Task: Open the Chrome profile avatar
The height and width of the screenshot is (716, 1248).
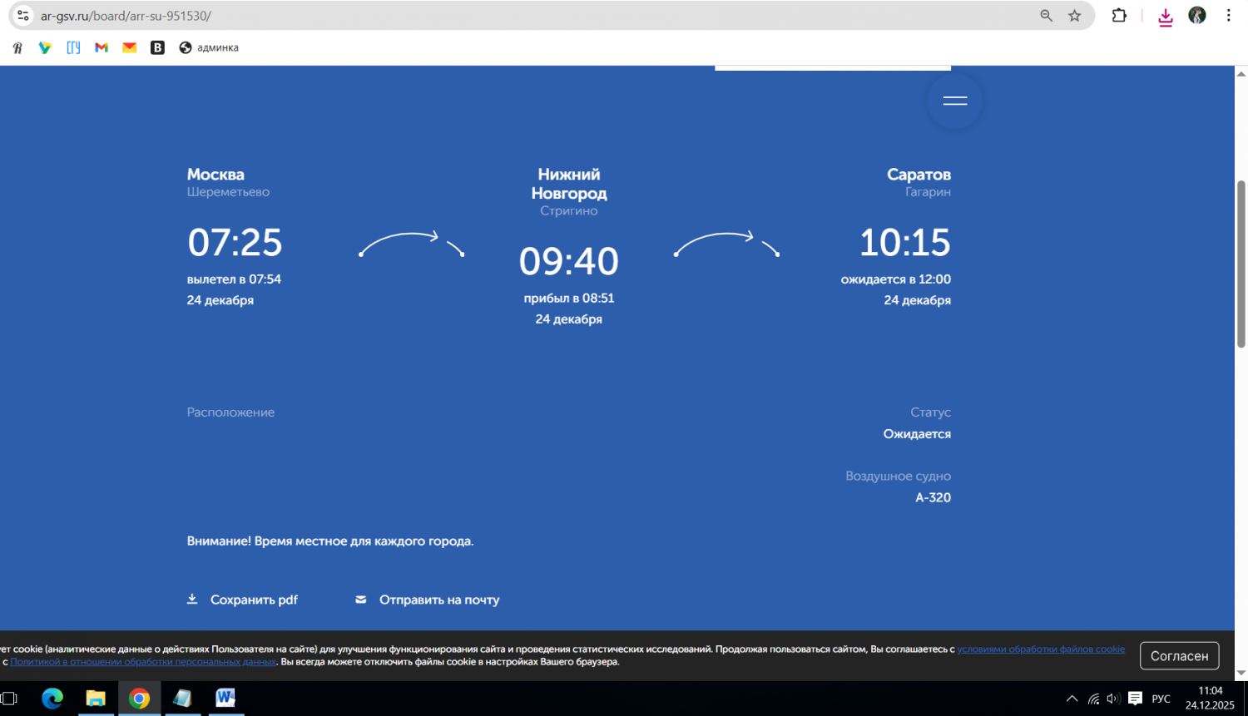Action: click(1197, 16)
